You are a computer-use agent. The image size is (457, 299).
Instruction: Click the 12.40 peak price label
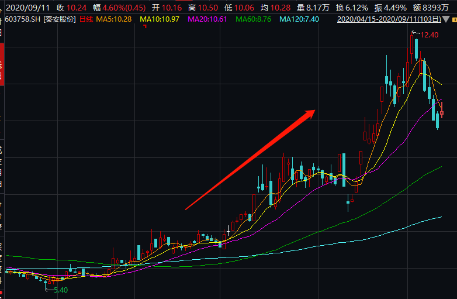[x=430, y=35]
